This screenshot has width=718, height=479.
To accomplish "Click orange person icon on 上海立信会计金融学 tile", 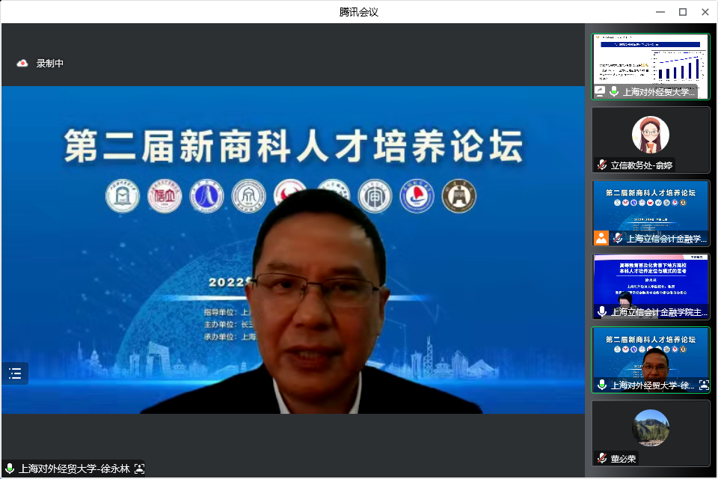I will pyautogui.click(x=601, y=238).
